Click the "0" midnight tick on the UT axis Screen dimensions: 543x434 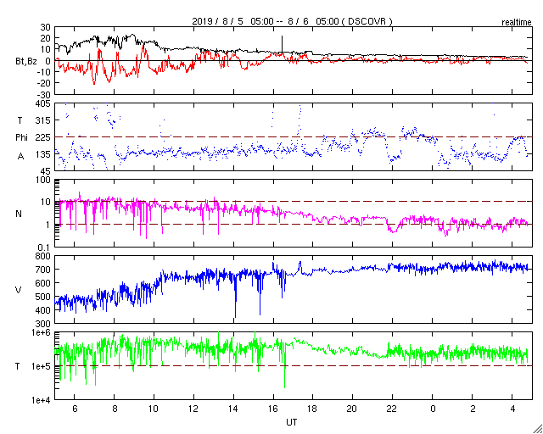[433, 409]
